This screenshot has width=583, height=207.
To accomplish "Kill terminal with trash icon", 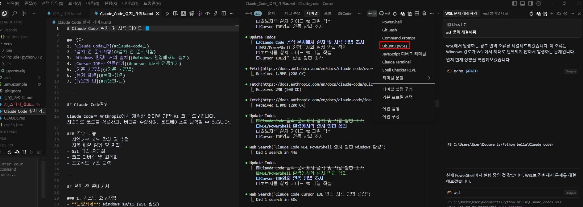I will 424,14.
